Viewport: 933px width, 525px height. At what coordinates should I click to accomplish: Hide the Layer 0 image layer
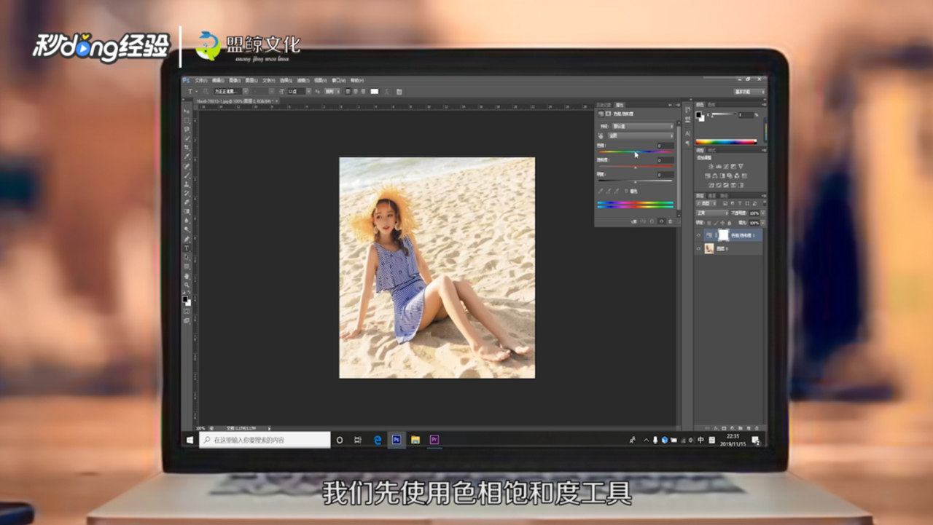[x=698, y=248]
